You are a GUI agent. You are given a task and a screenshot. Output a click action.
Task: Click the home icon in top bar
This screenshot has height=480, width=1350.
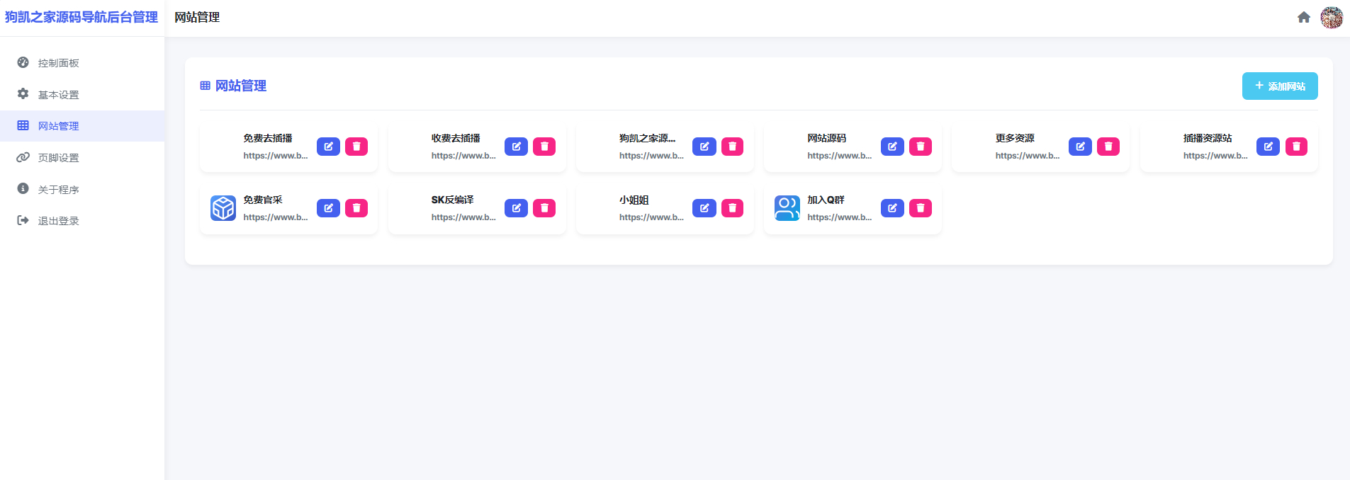(x=1303, y=18)
